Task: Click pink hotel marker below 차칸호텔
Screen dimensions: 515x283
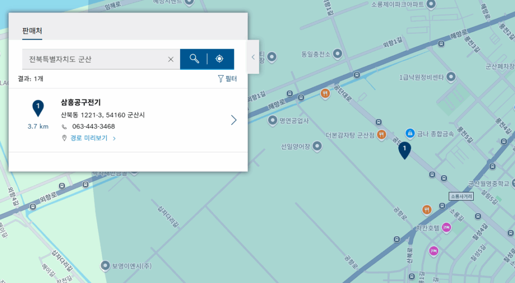Action: (x=434, y=251)
